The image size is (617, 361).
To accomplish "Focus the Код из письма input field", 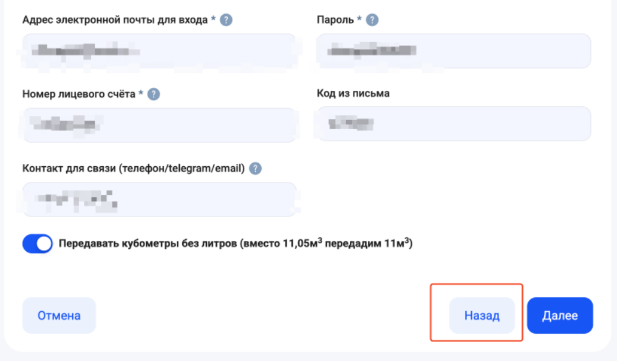I will [453, 124].
